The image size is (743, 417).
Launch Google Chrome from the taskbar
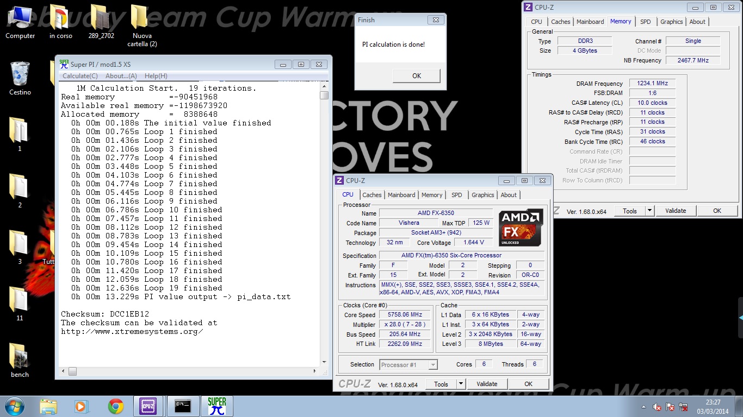pyautogui.click(x=115, y=406)
